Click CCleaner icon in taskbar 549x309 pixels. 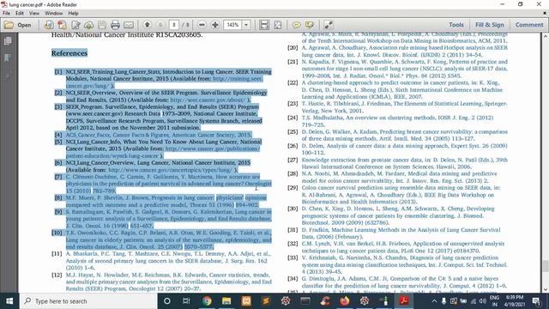click(325, 301)
